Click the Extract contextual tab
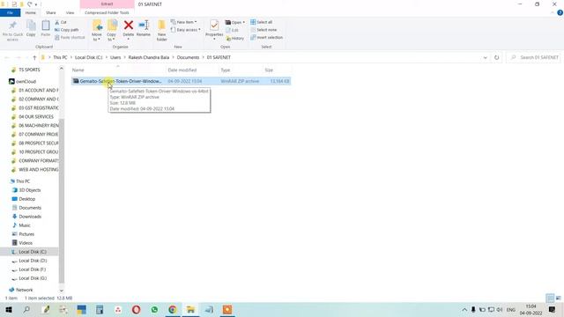The height and width of the screenshot is (317, 564). pyautogui.click(x=107, y=4)
